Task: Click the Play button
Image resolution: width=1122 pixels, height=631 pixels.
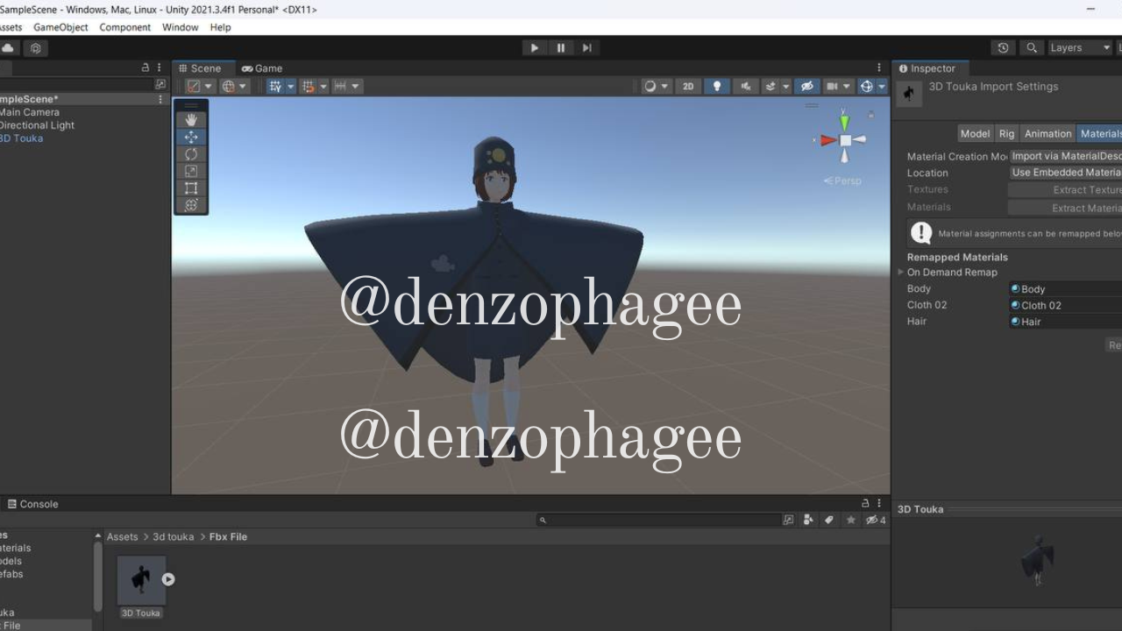Action: point(534,47)
